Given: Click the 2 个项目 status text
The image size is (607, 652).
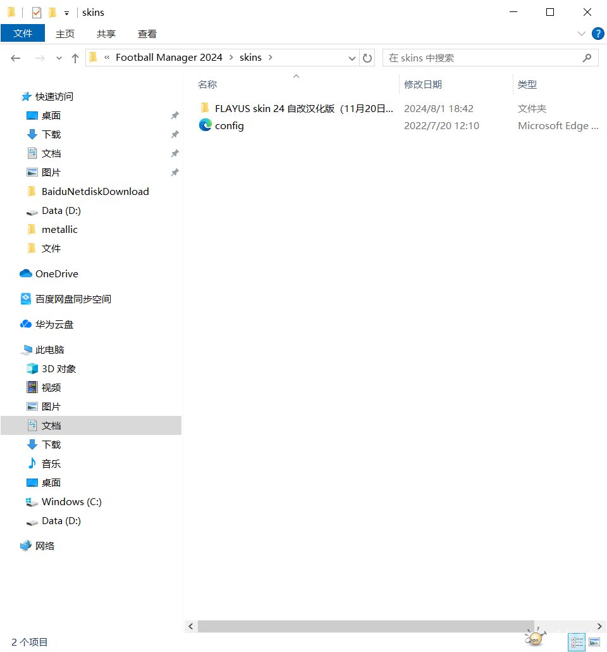Looking at the screenshot, I should point(30,642).
